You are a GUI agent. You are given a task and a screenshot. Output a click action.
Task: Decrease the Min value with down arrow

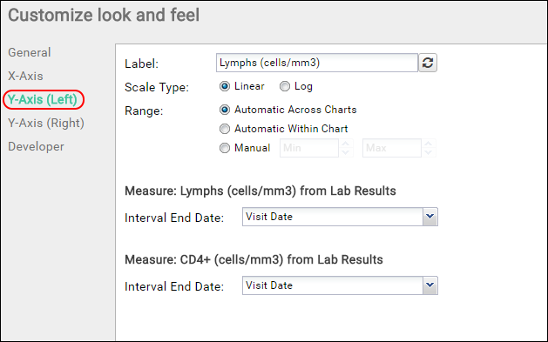click(x=346, y=152)
